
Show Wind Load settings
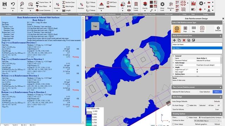(162, 6)
